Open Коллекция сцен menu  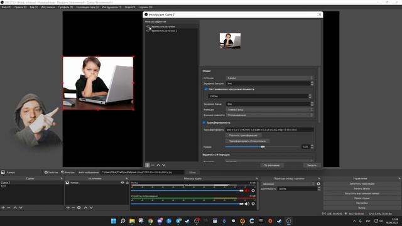tap(87, 7)
